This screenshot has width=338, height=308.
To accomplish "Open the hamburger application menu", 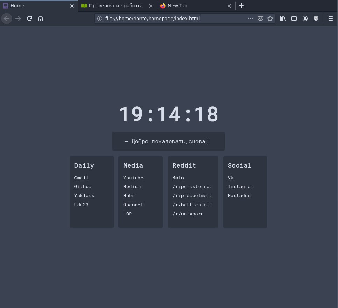I will pyautogui.click(x=330, y=19).
